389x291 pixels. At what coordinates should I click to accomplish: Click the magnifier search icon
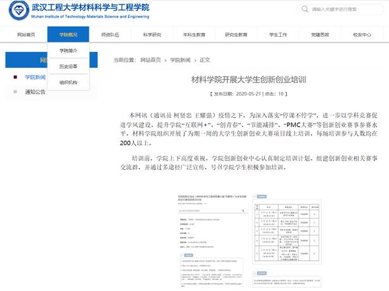click(305, 10)
